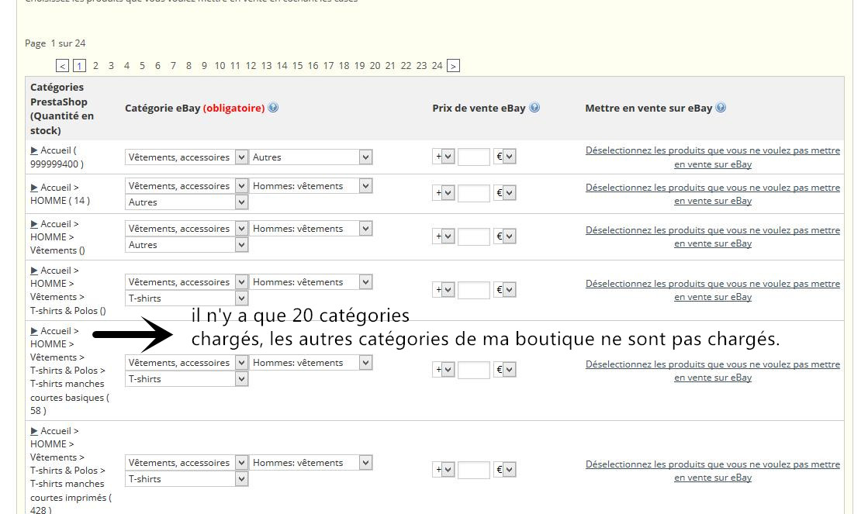Viewport: 868px width, 514px height.
Task: Go to page 5 in pagination
Action: 142,66
